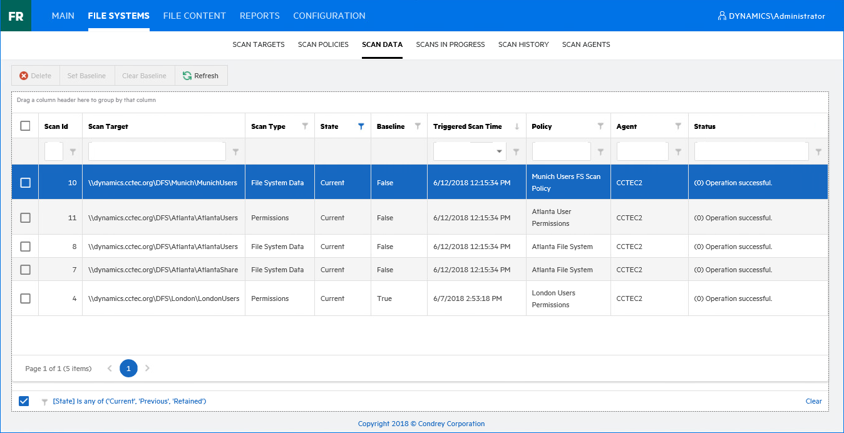Tick the select-all checkbox in header

click(25, 126)
